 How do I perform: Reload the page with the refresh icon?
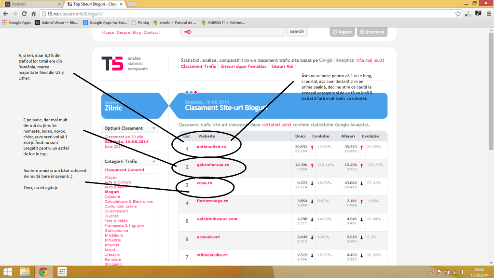point(24,14)
